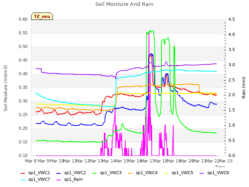Click the sp1_VWC3 green legend swatch
The width and height of the screenshot is (249, 187).
click(95, 173)
